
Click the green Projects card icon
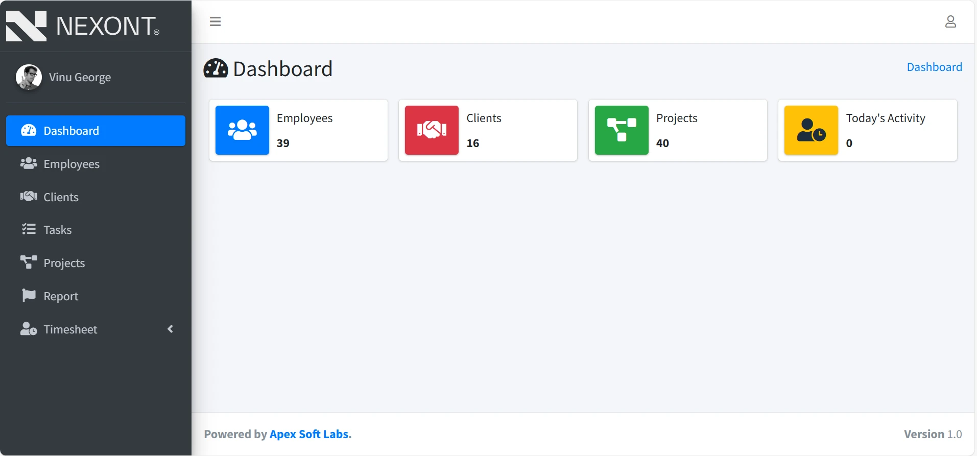(x=622, y=130)
